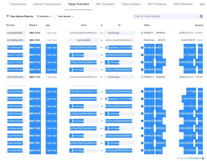The height and width of the screenshot is (161, 207).
Task: Expand the View Newest dropdown
Action: [66, 16]
